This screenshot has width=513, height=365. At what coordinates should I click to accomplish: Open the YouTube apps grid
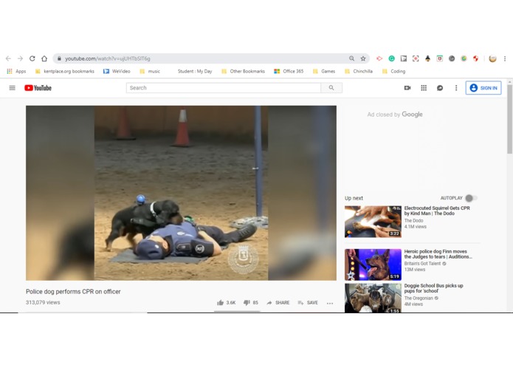(x=424, y=88)
